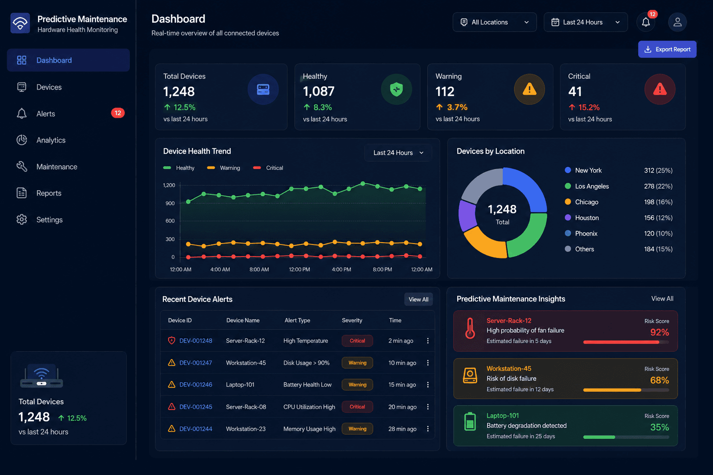Screen dimensions: 713x475
Task: Click the Critical red alert card icon
Action: (660, 89)
